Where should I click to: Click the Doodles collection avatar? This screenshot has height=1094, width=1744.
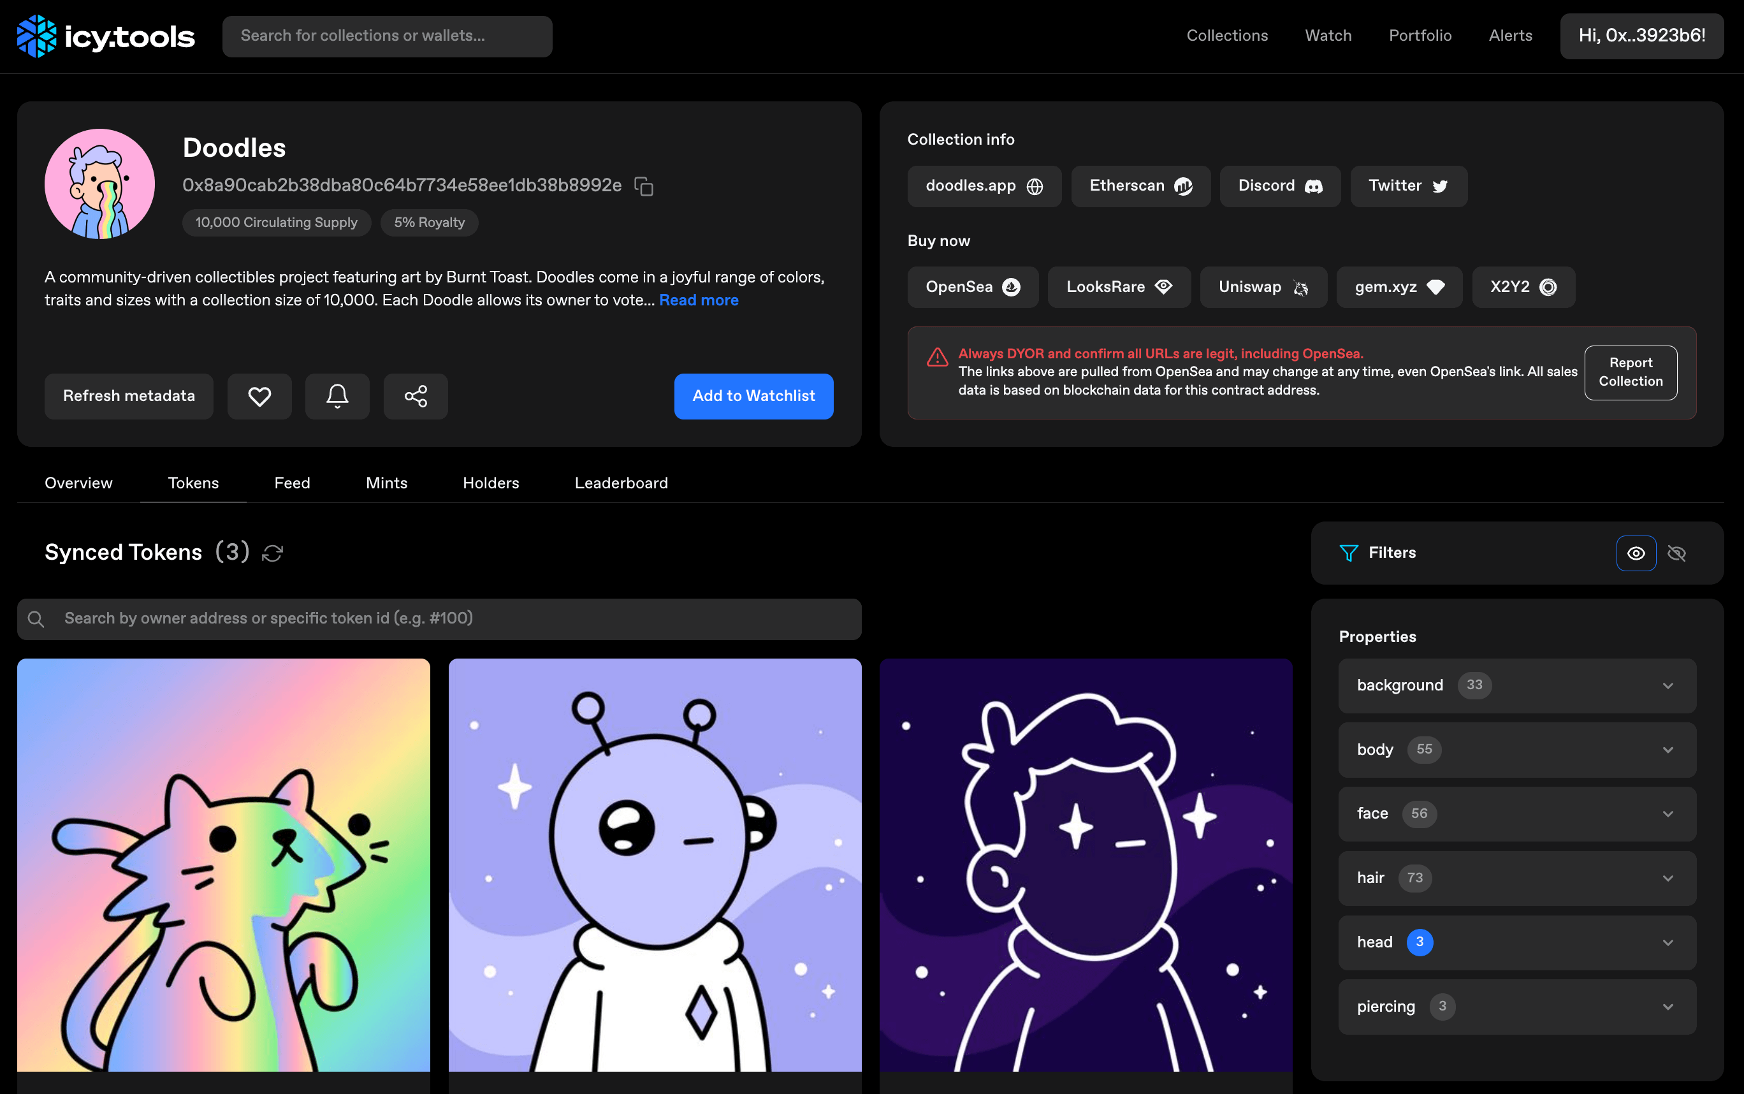coord(100,184)
